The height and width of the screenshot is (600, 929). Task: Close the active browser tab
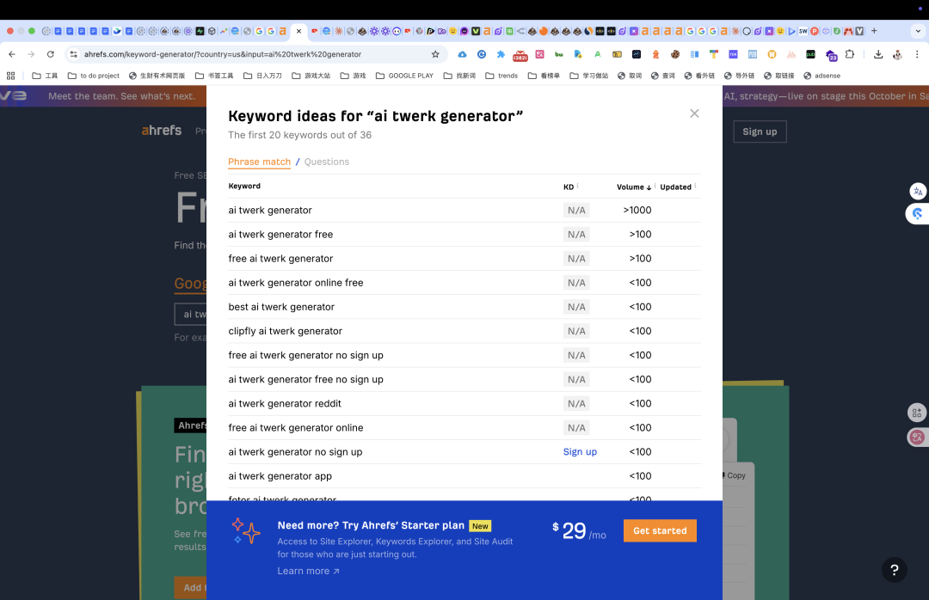point(298,31)
